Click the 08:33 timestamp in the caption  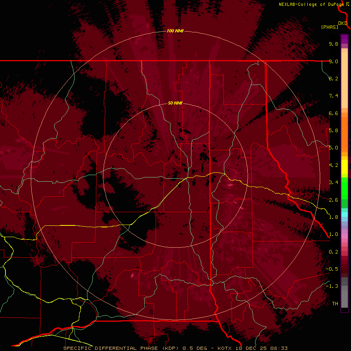click(279, 348)
